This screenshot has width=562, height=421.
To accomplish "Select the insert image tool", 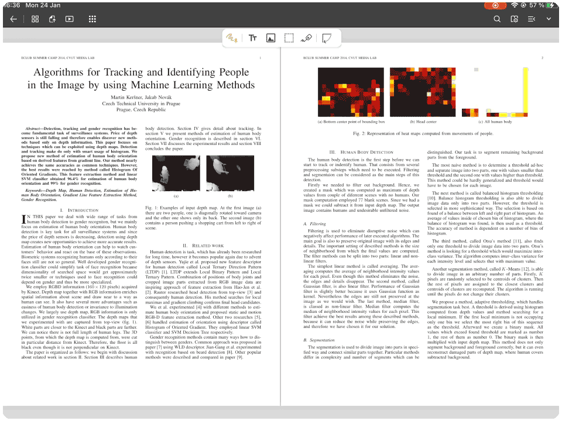I will pos(271,38).
